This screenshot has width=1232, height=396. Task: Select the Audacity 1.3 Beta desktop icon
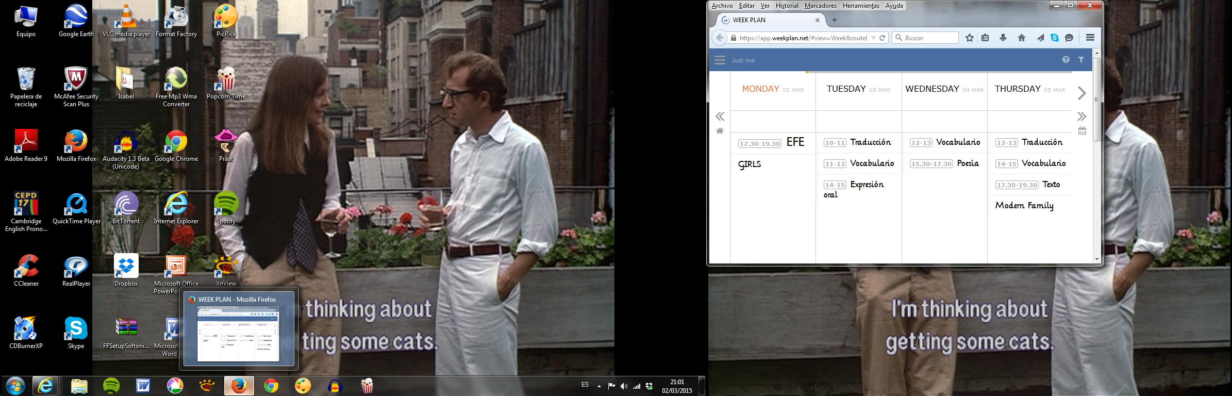tap(126, 150)
